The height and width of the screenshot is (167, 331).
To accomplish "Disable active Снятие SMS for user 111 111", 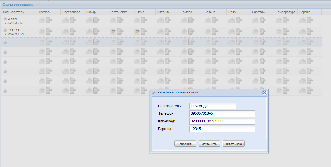I will [x=137, y=32].
